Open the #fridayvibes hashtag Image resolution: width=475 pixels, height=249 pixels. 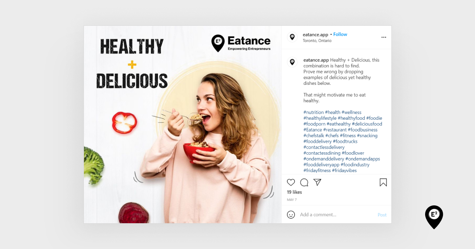tap(344, 170)
